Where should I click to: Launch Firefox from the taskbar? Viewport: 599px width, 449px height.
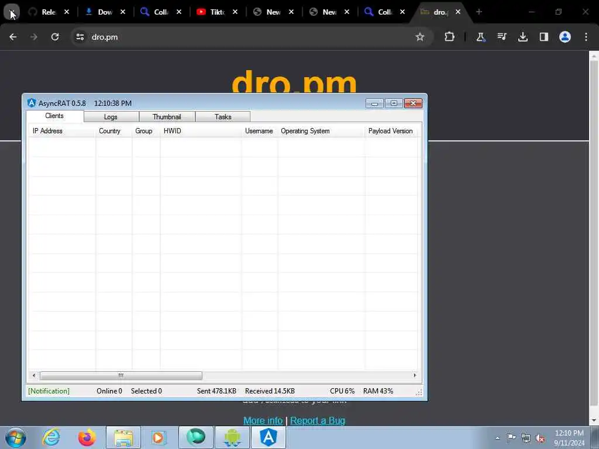point(87,437)
